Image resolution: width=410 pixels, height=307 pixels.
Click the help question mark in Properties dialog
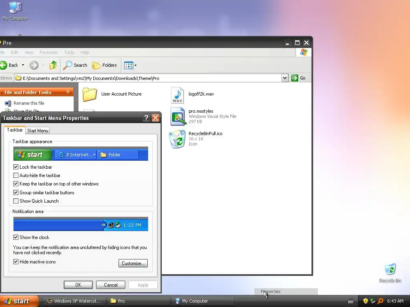click(x=147, y=118)
